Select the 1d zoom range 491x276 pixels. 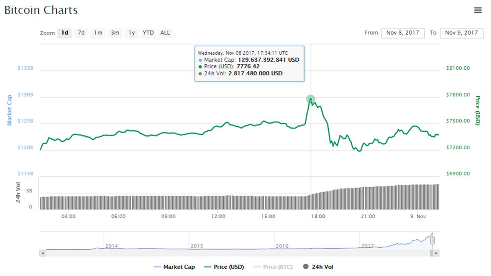pyautogui.click(x=65, y=33)
